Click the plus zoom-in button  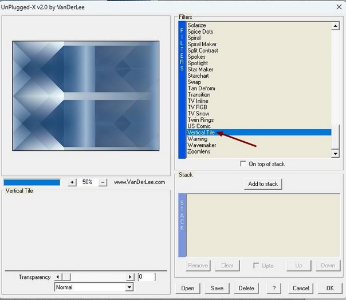[72, 182]
